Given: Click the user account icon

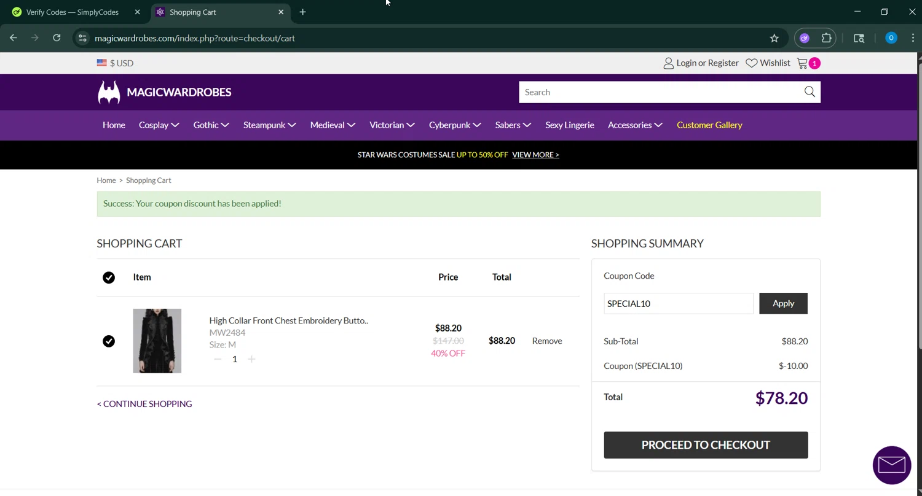Looking at the screenshot, I should 668,63.
